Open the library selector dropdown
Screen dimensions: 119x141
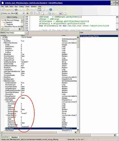(x=17, y=14)
